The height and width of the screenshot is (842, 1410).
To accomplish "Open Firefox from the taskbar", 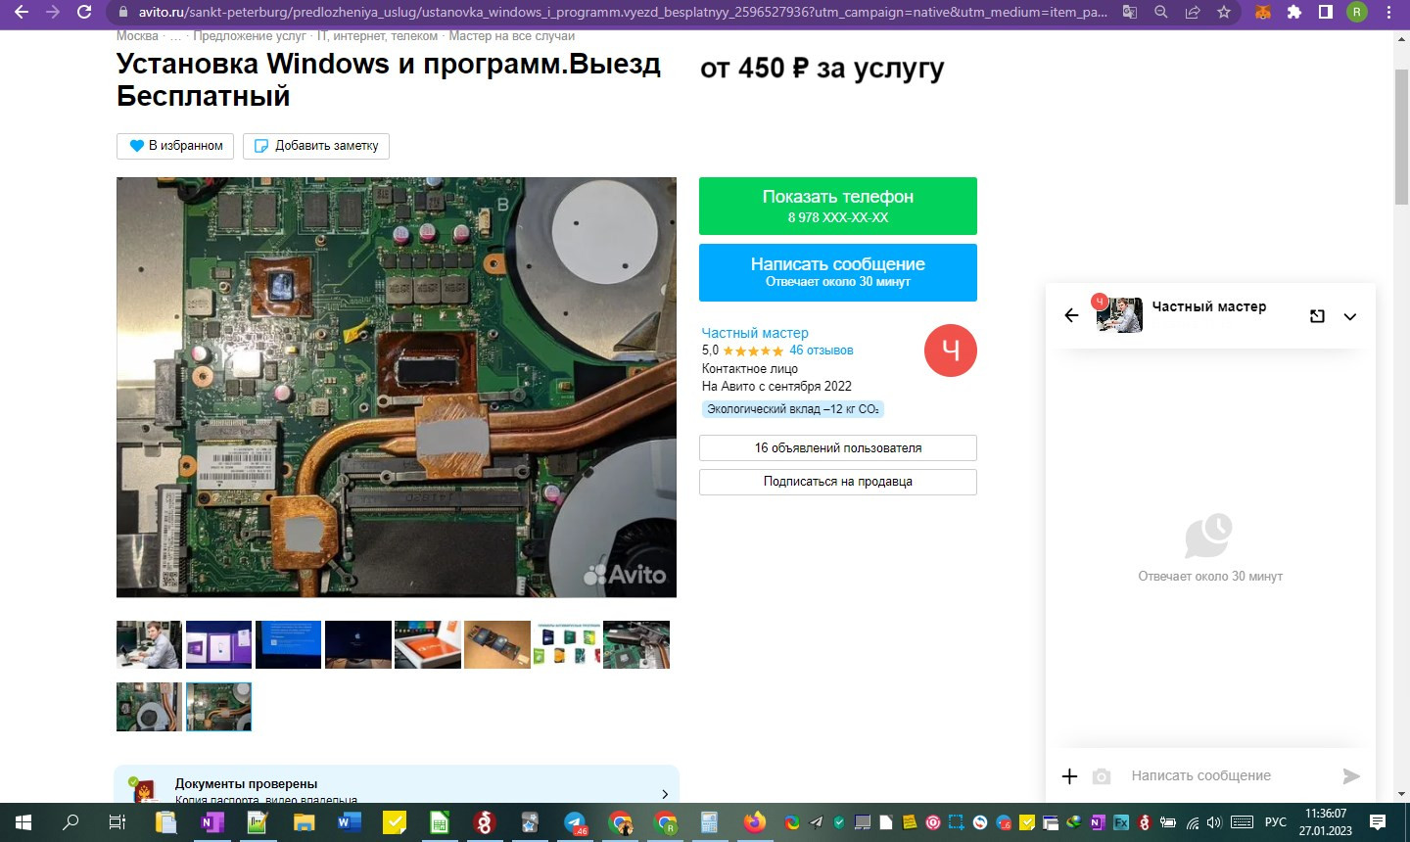I will [x=754, y=822].
